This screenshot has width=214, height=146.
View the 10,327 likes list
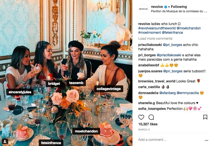point(148,124)
